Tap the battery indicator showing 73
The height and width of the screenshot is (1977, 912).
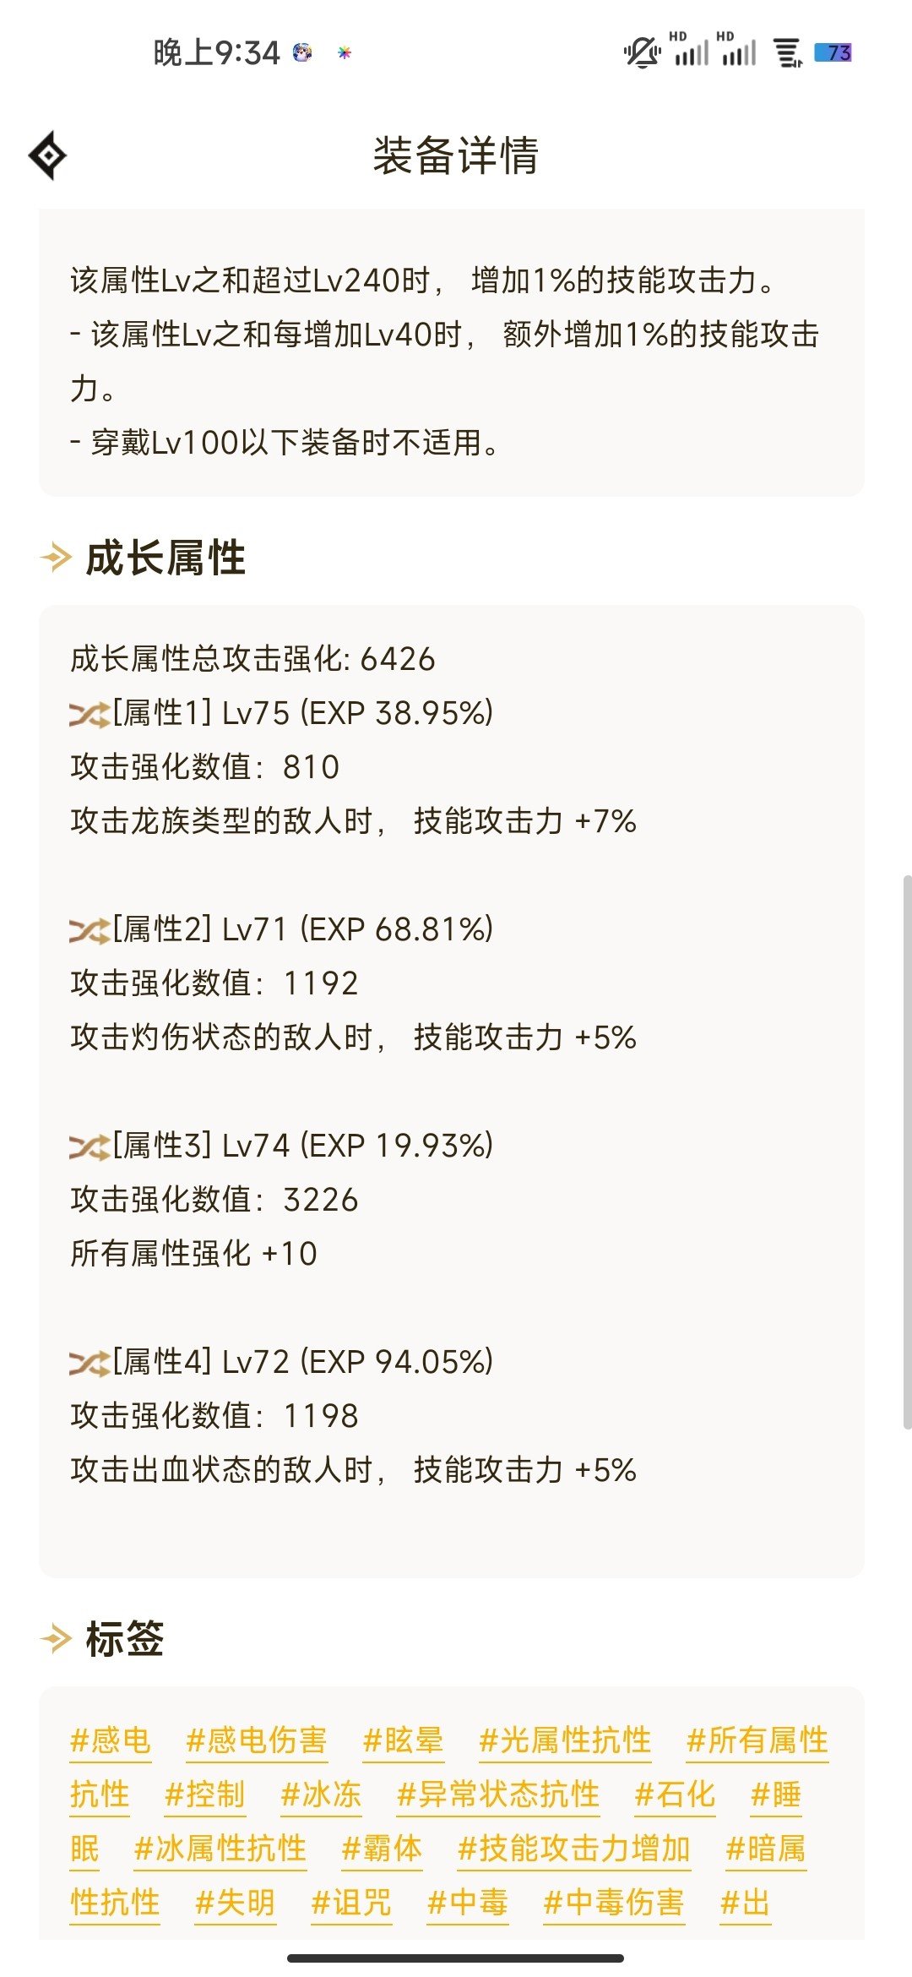pos(833,52)
